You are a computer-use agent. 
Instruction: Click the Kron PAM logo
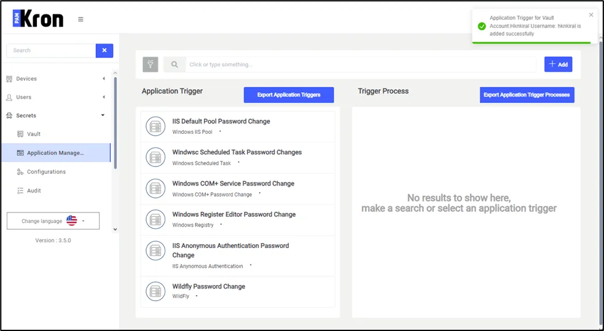tap(37, 19)
